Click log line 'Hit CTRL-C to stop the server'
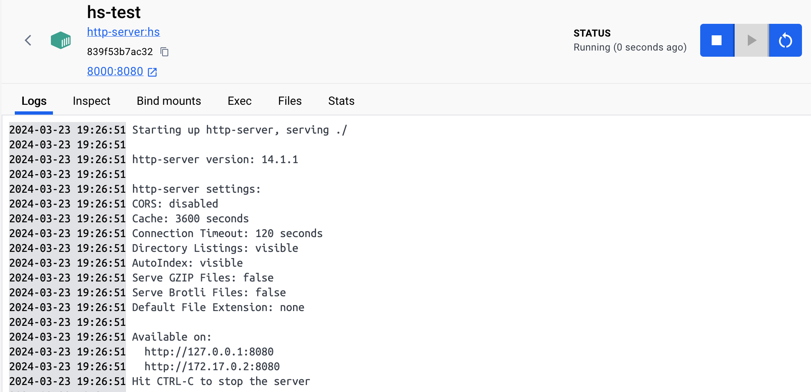 [221, 382]
